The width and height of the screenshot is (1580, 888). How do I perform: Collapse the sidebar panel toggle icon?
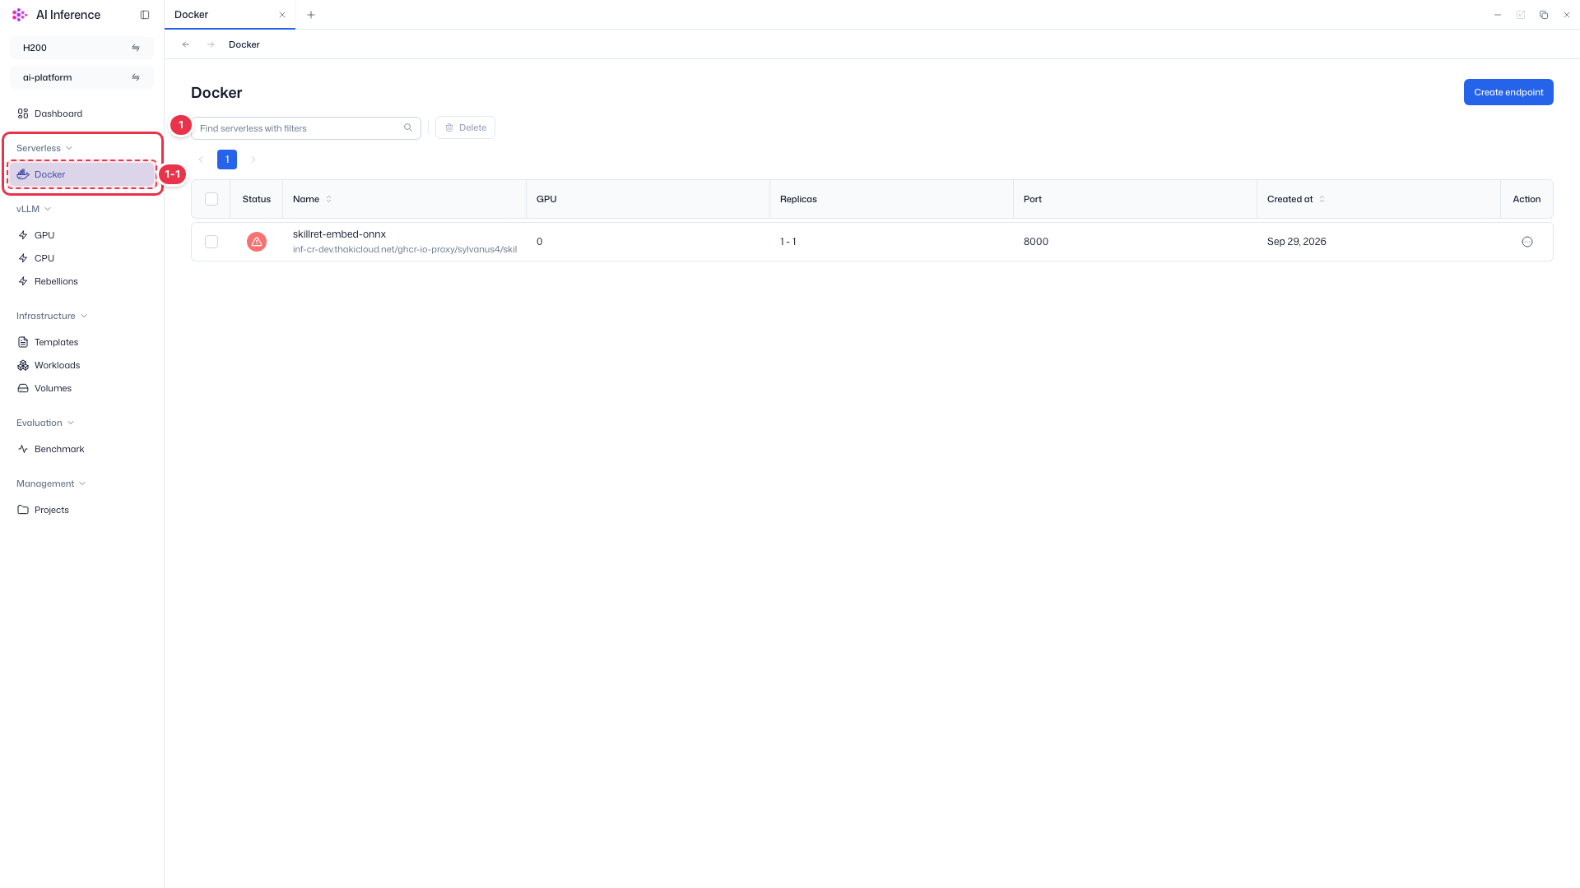tap(145, 15)
